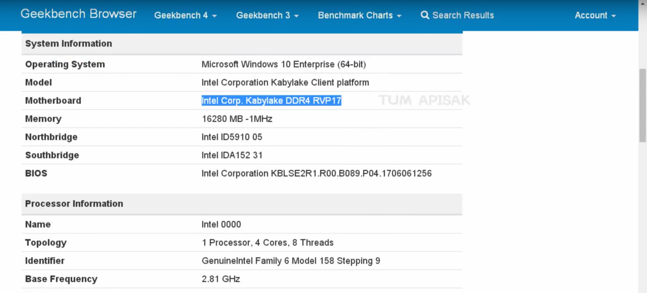Click the '16280 MB -1MHz' memory value

pos(237,119)
